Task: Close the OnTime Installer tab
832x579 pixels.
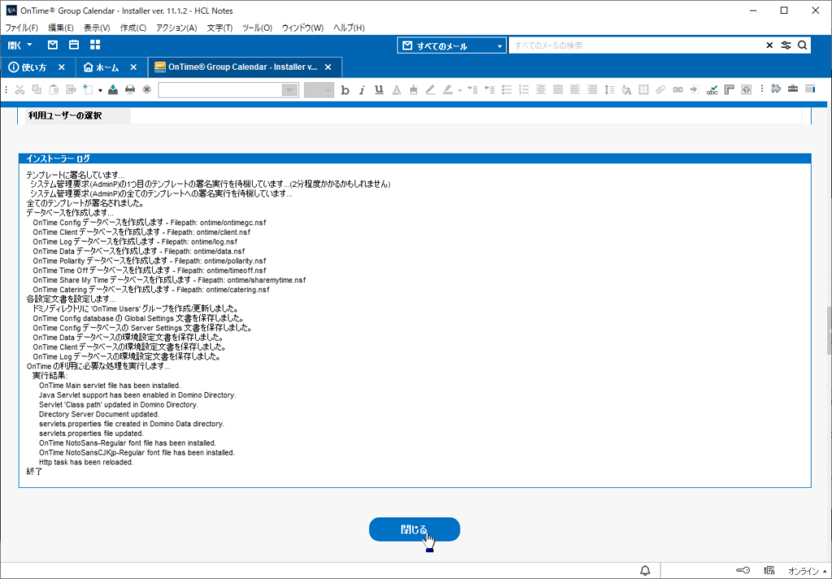Action: (x=328, y=67)
